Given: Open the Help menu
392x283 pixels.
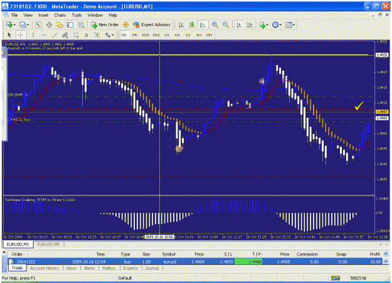Looking at the screenshot, I should [x=113, y=15].
